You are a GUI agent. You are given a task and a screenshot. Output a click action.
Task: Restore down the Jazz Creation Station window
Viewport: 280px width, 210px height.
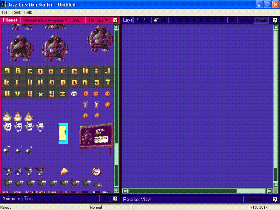267,4
